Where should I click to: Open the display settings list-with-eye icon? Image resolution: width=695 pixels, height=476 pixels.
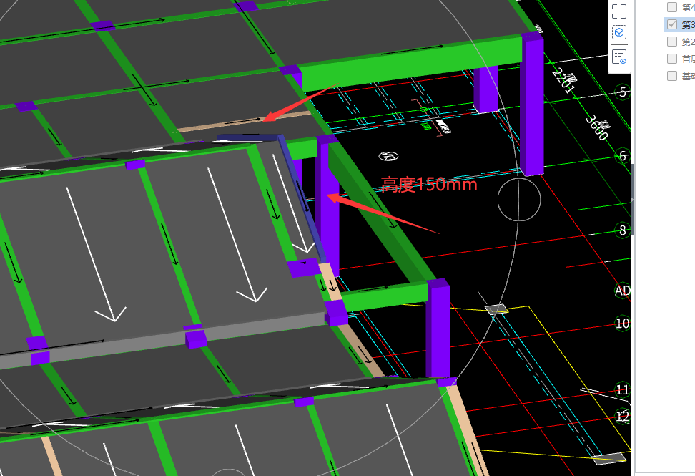[618, 57]
